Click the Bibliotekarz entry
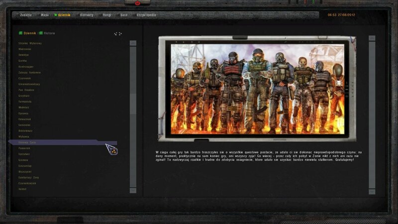This screenshot has height=224, width=398. pyautogui.click(x=26, y=131)
